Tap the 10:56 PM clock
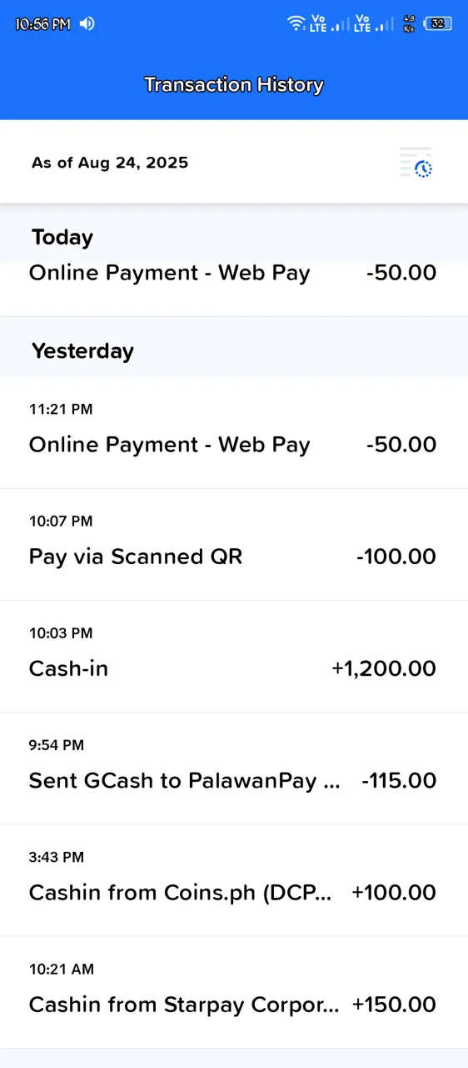The height and width of the screenshot is (1068, 468). [43, 24]
